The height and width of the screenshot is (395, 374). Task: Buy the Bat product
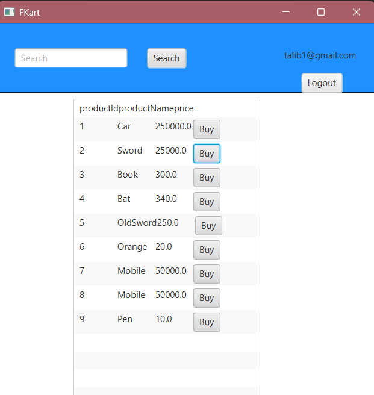[207, 202]
